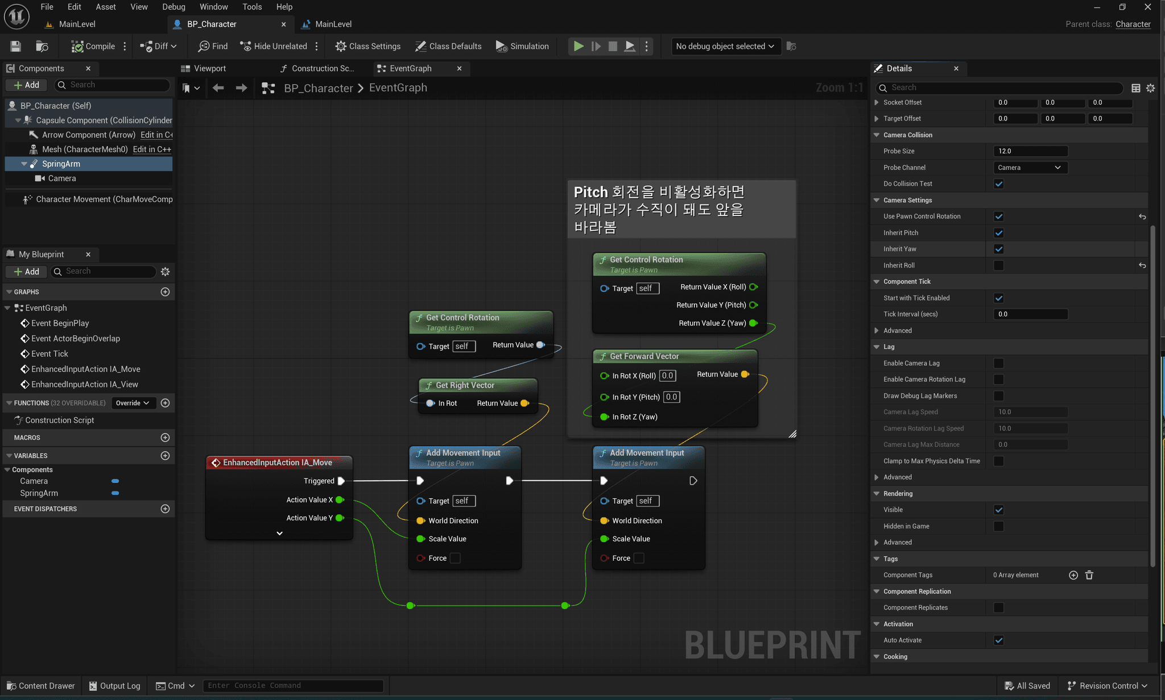This screenshot has width=1165, height=700.
Task: Add a new variable with plus icon
Action: (x=165, y=456)
